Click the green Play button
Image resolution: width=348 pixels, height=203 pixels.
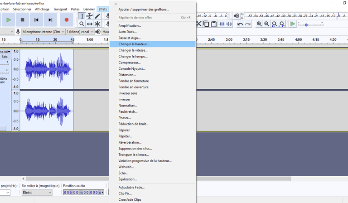pyautogui.click(x=9, y=20)
